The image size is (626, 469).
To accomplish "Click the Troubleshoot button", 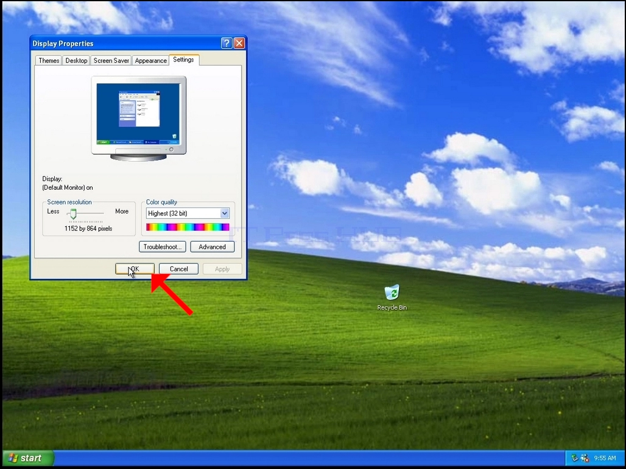I will pos(163,247).
